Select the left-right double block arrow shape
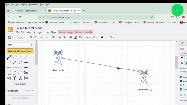The height and width of the screenshot is (105, 187). 26,78
